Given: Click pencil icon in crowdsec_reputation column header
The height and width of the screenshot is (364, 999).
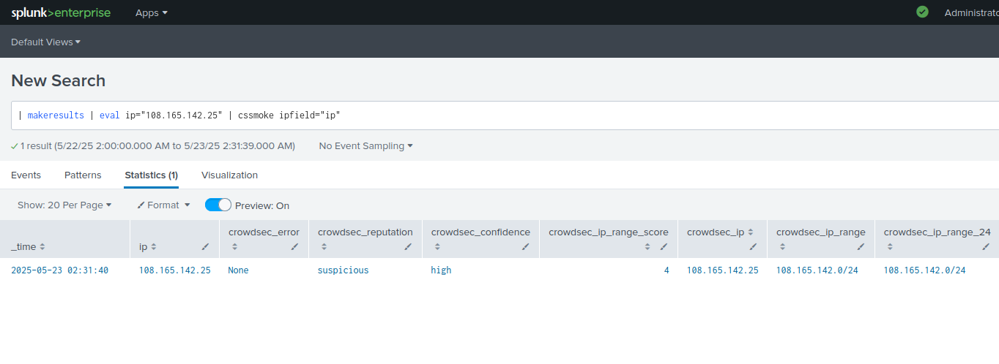Looking at the screenshot, I should pyautogui.click(x=408, y=247).
